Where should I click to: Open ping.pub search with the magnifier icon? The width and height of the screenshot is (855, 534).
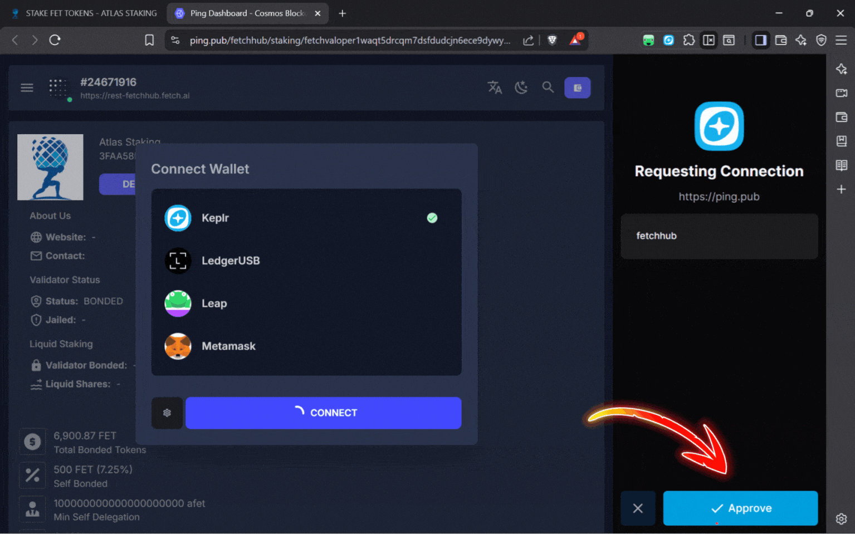548,87
